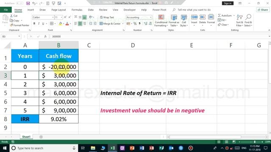Screen dimensions: 271x152
Task: Click the Share button
Action: (263, 10)
